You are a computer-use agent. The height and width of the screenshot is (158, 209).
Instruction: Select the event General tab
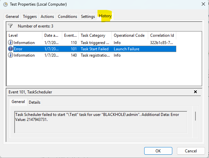click(18, 102)
